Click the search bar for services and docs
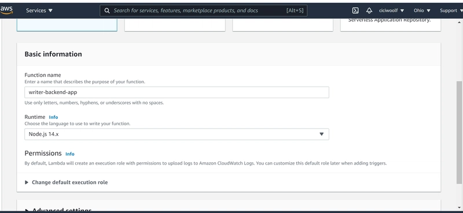 coord(204,10)
